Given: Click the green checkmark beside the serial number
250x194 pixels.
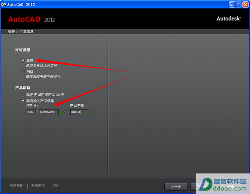Looking at the screenshot, I should 63,112.
